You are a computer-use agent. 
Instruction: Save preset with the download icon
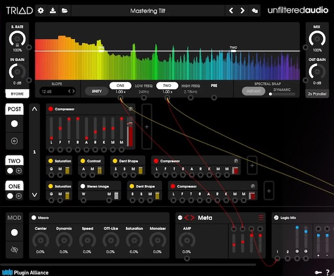(x=53, y=11)
